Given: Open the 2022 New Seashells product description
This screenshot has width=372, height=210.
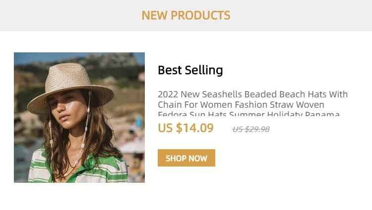Looking at the screenshot, I should pos(252,104).
